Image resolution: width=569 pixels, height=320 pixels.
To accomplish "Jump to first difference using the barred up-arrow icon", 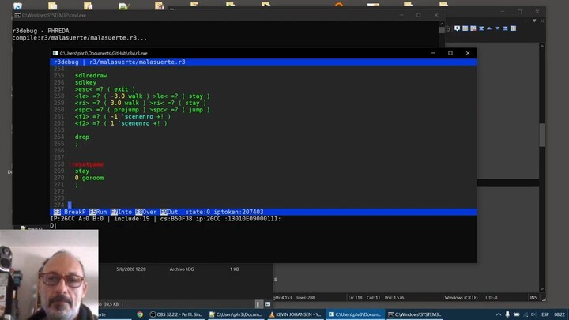I will [x=481, y=28].
